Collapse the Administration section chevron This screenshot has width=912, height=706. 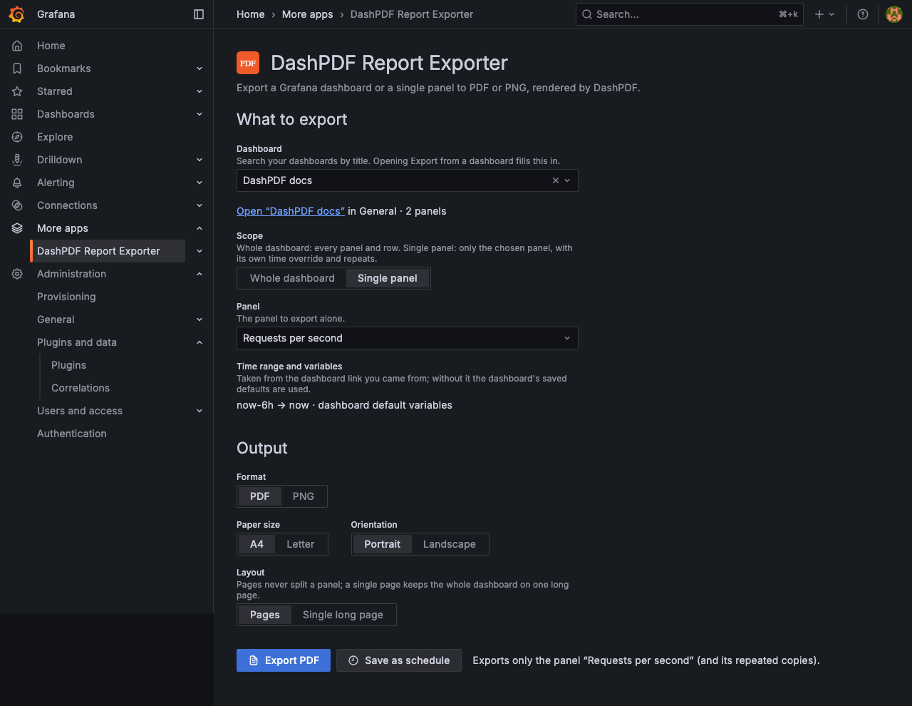click(199, 274)
